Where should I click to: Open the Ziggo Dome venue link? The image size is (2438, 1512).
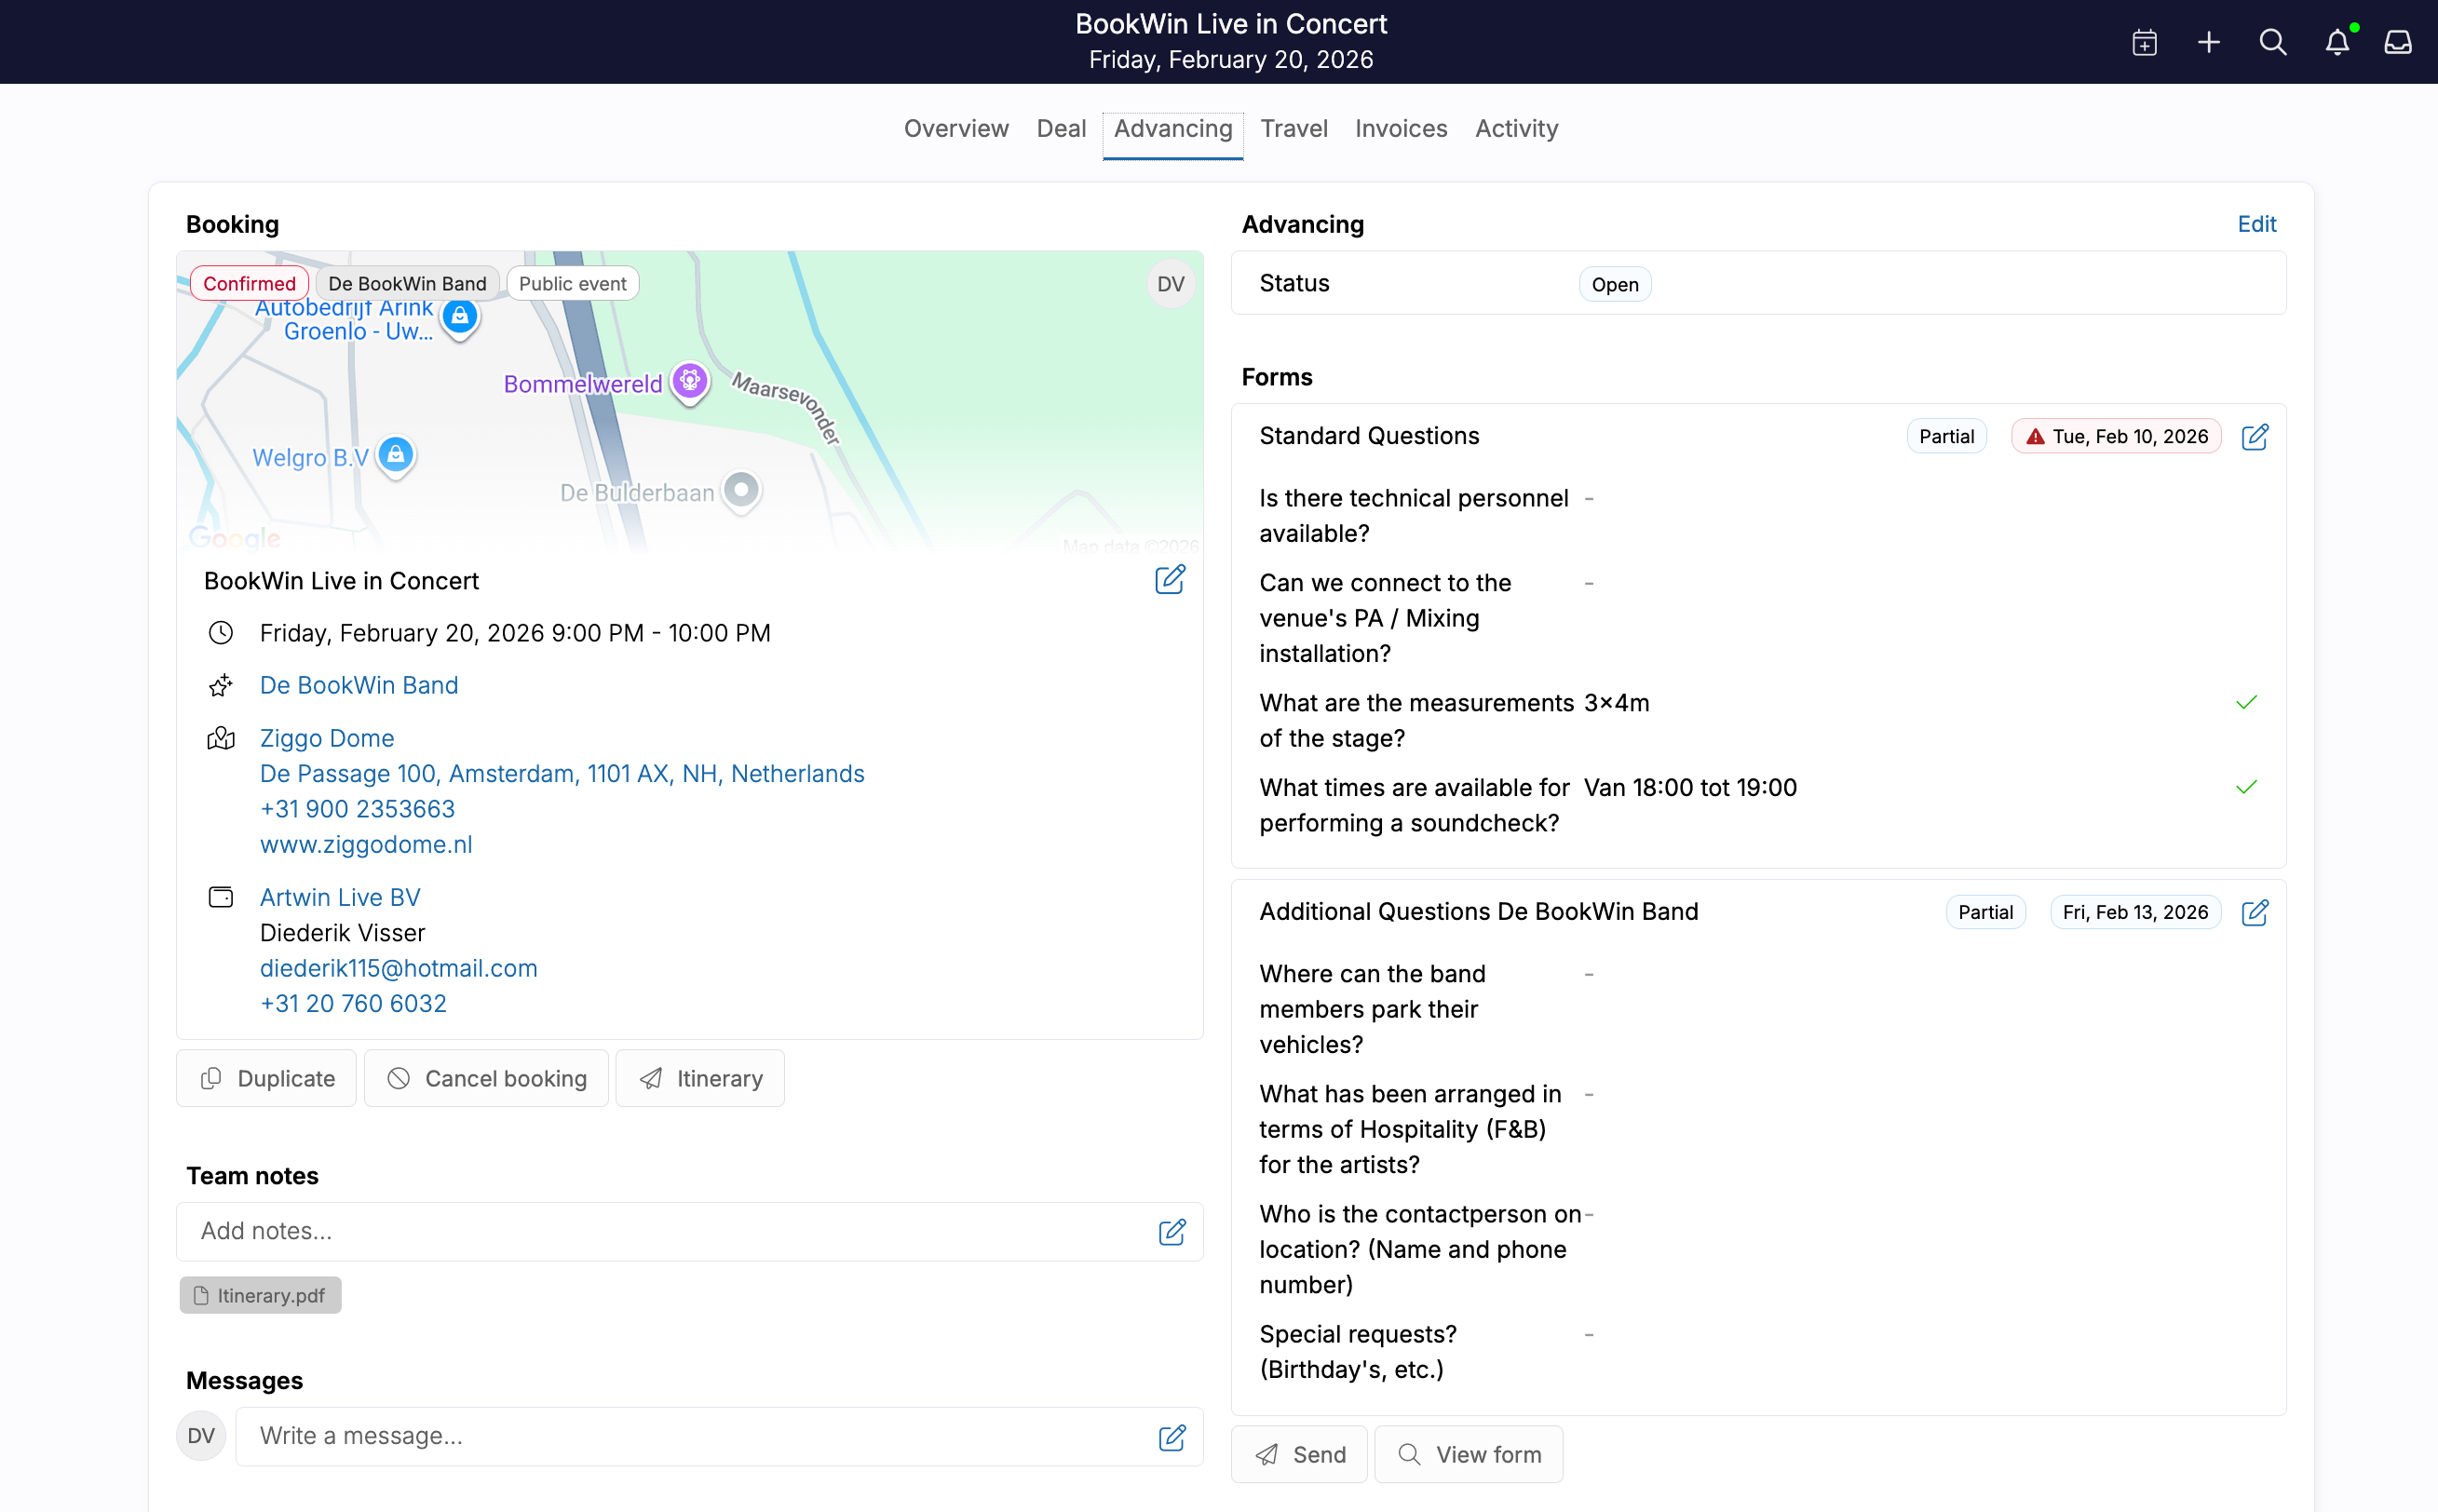327,738
